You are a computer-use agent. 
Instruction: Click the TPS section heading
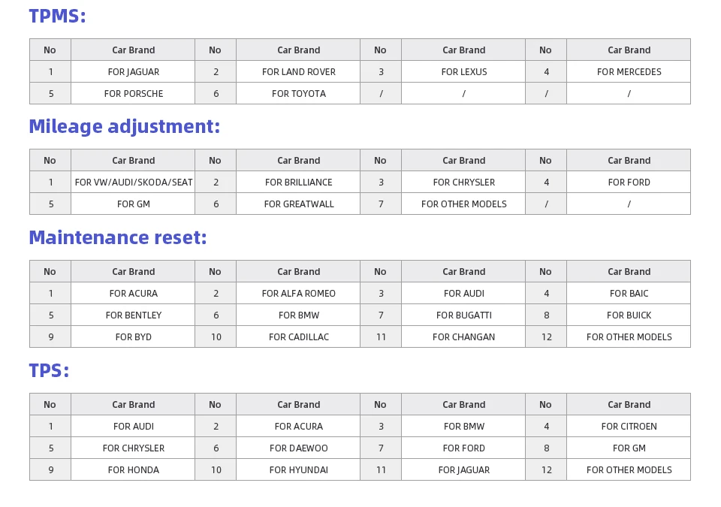(49, 371)
